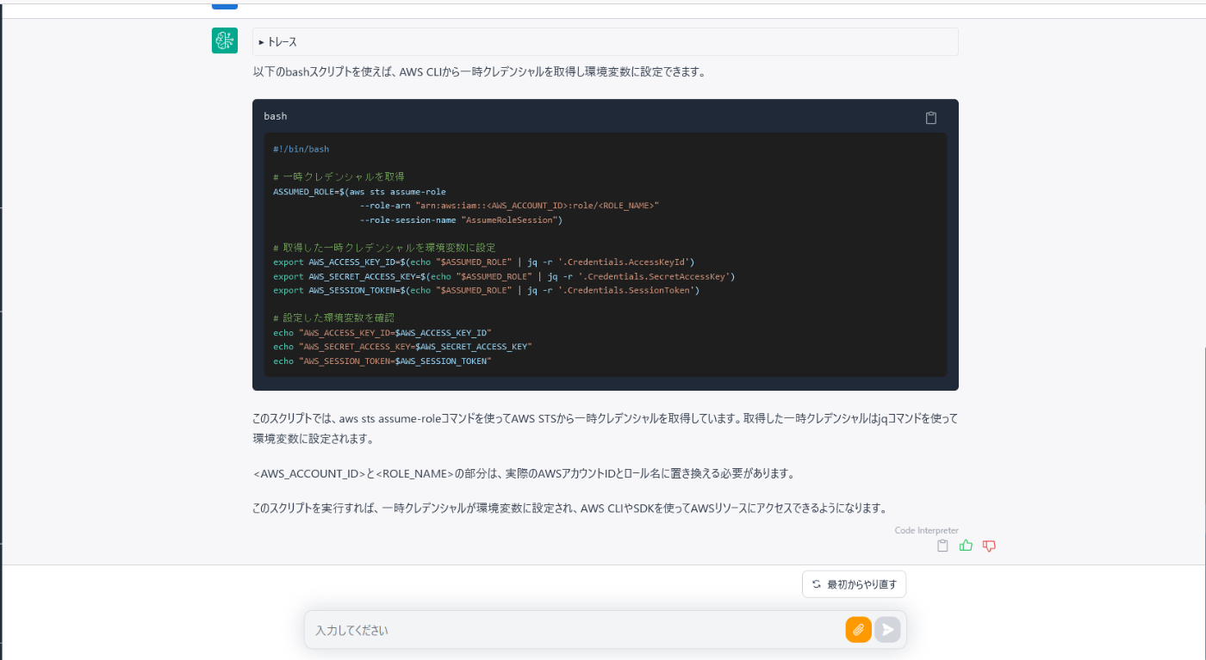The height and width of the screenshot is (660, 1206).
Task: Copy the bash code block
Action: click(931, 118)
